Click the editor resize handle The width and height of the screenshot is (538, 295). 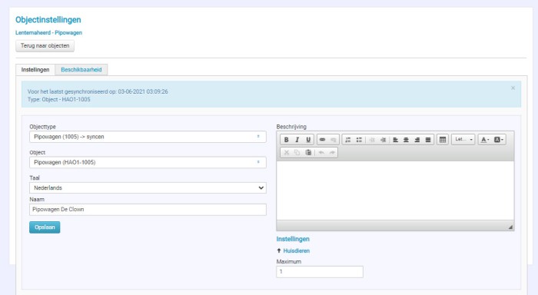[x=510, y=227]
